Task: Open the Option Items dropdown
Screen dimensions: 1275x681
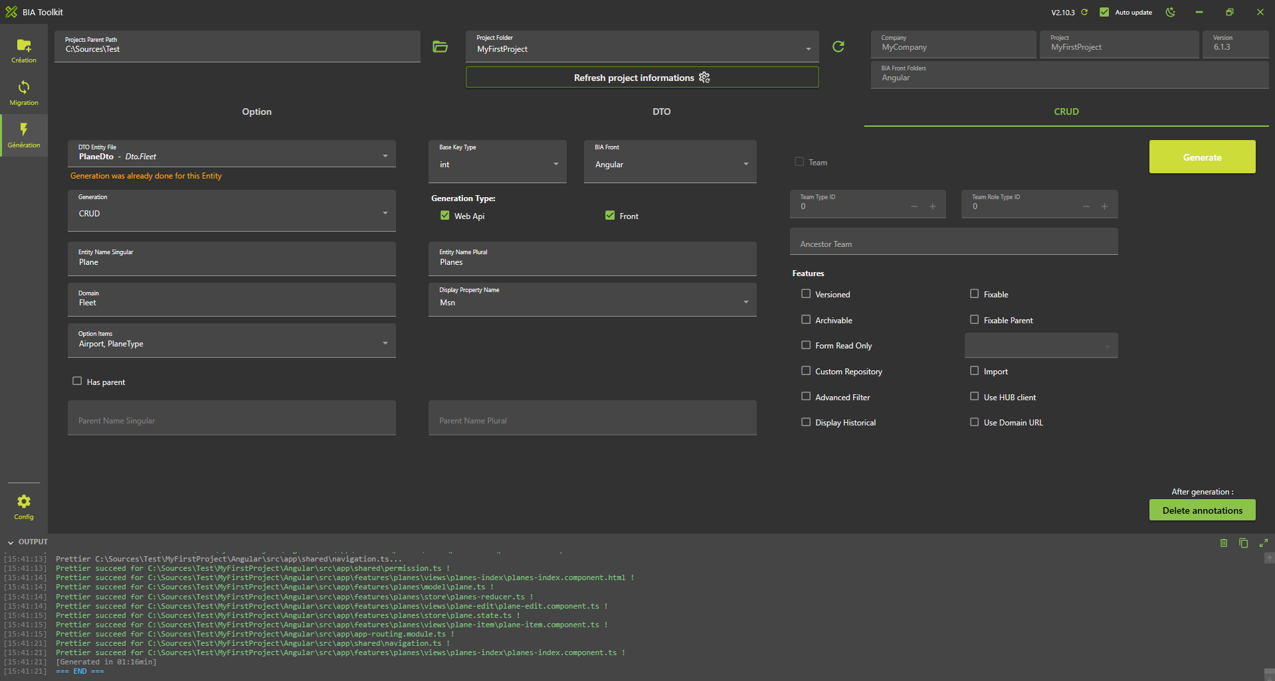Action: pos(232,340)
